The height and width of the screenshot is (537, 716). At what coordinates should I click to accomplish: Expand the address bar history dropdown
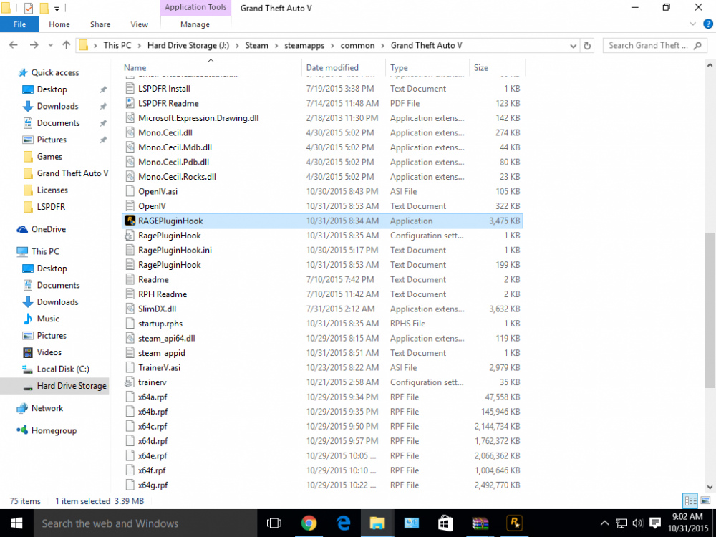tap(573, 46)
